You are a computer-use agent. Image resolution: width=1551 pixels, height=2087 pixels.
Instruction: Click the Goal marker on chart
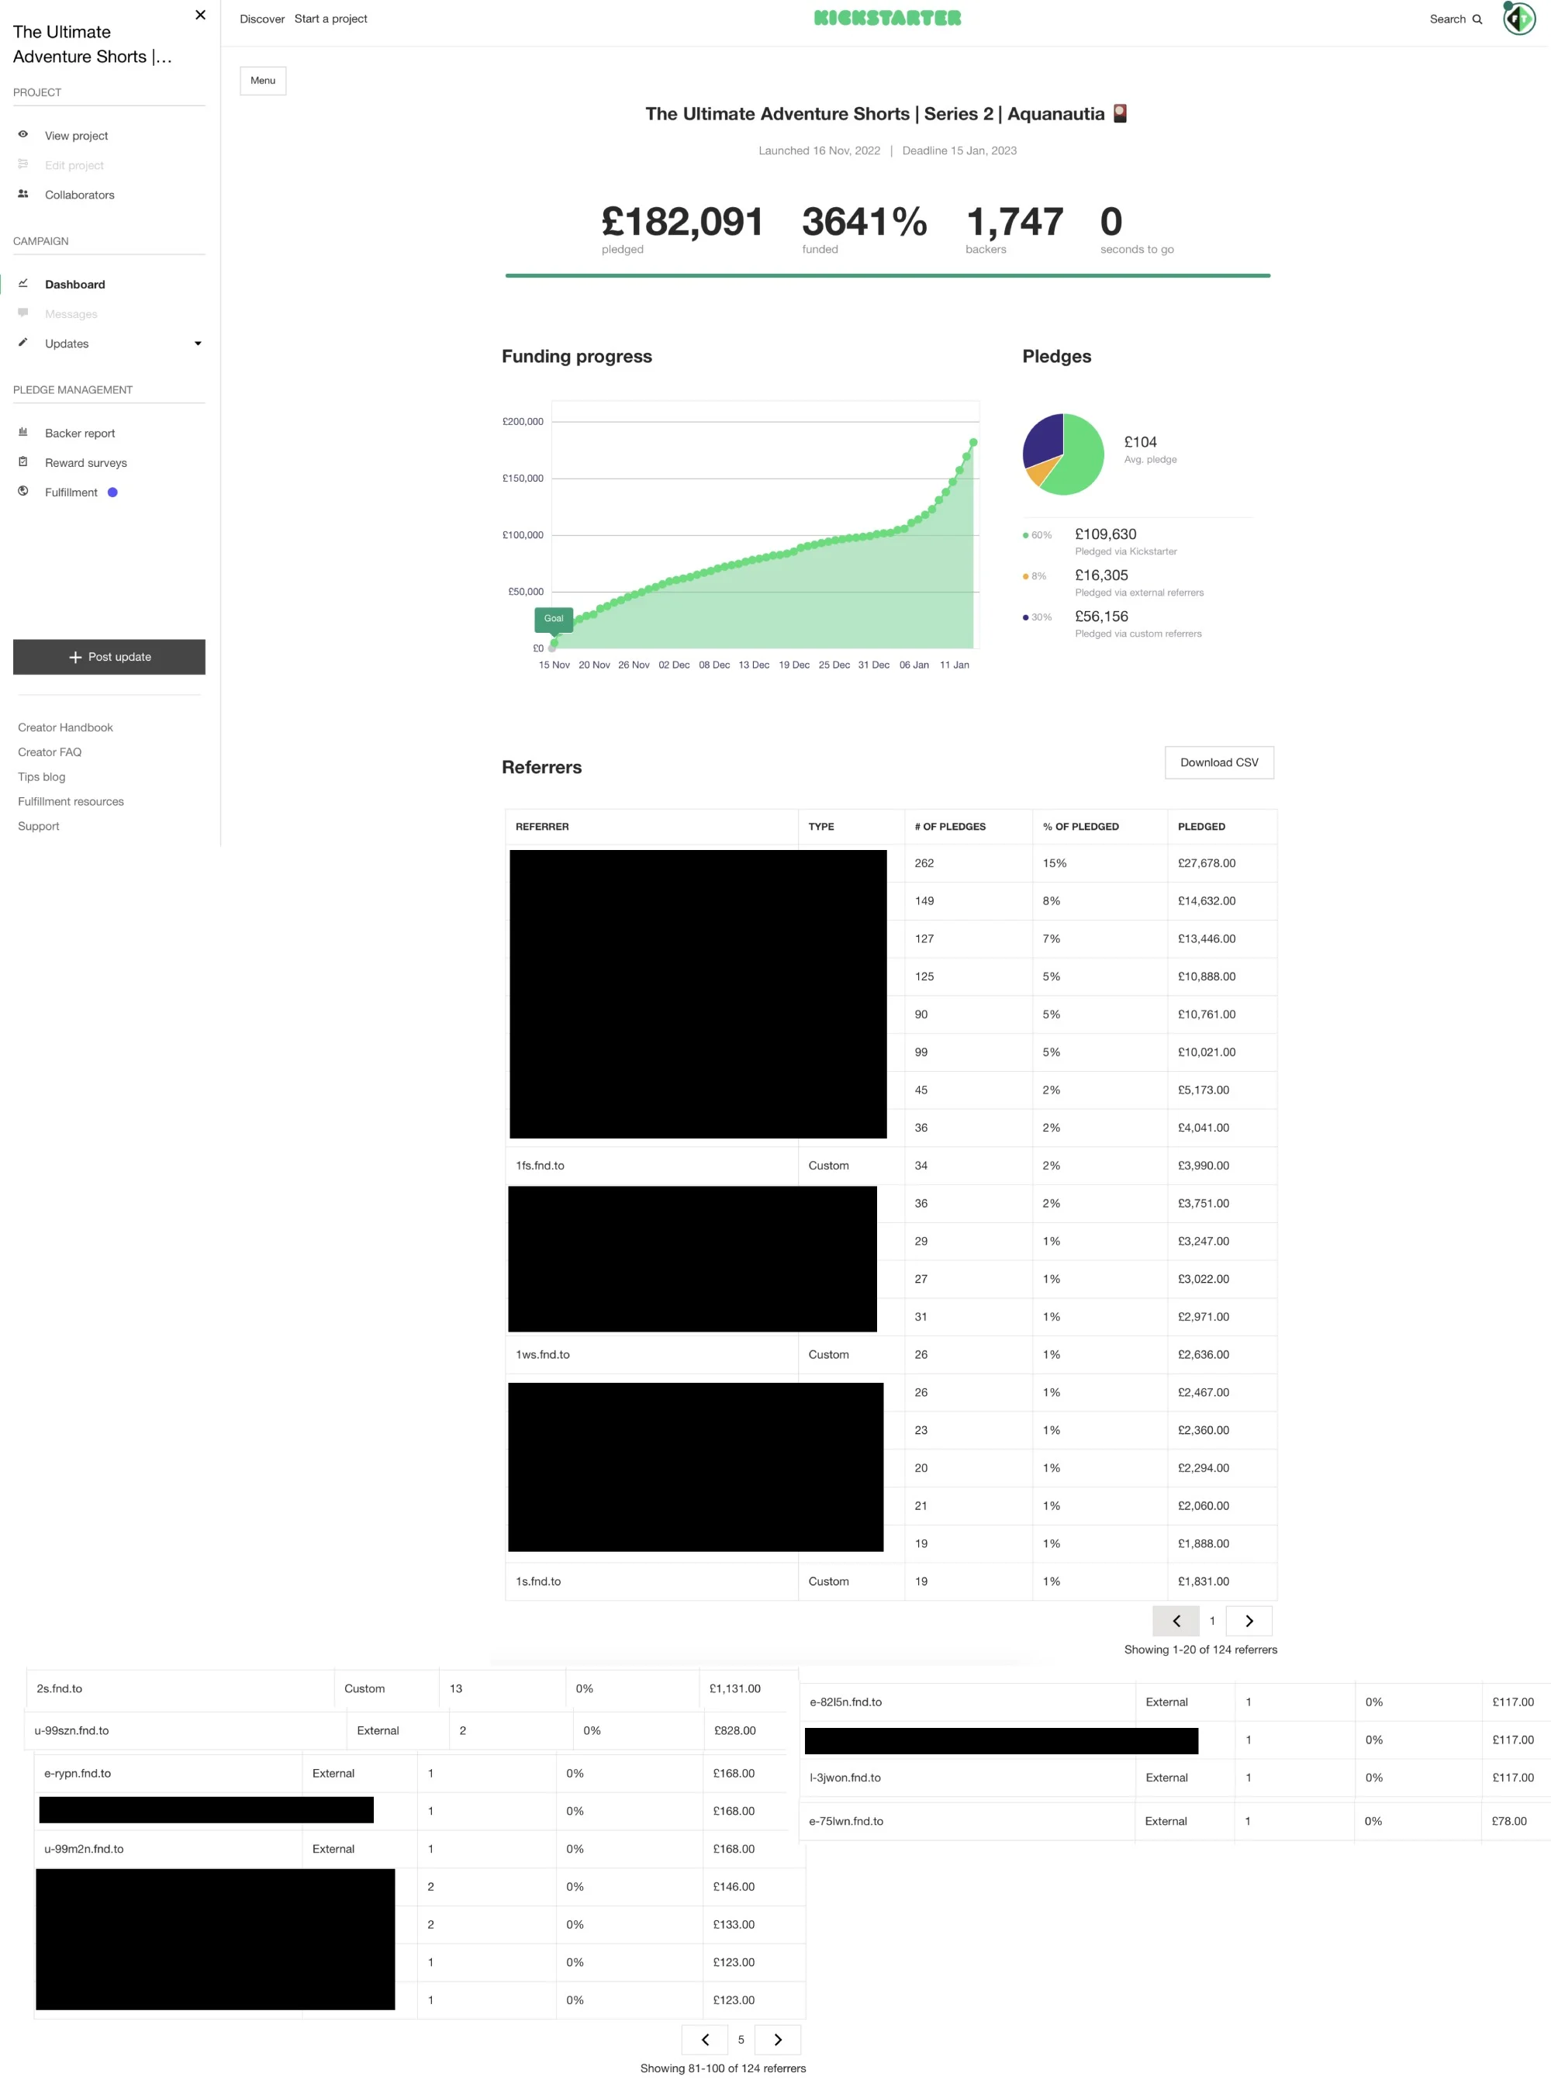click(554, 619)
